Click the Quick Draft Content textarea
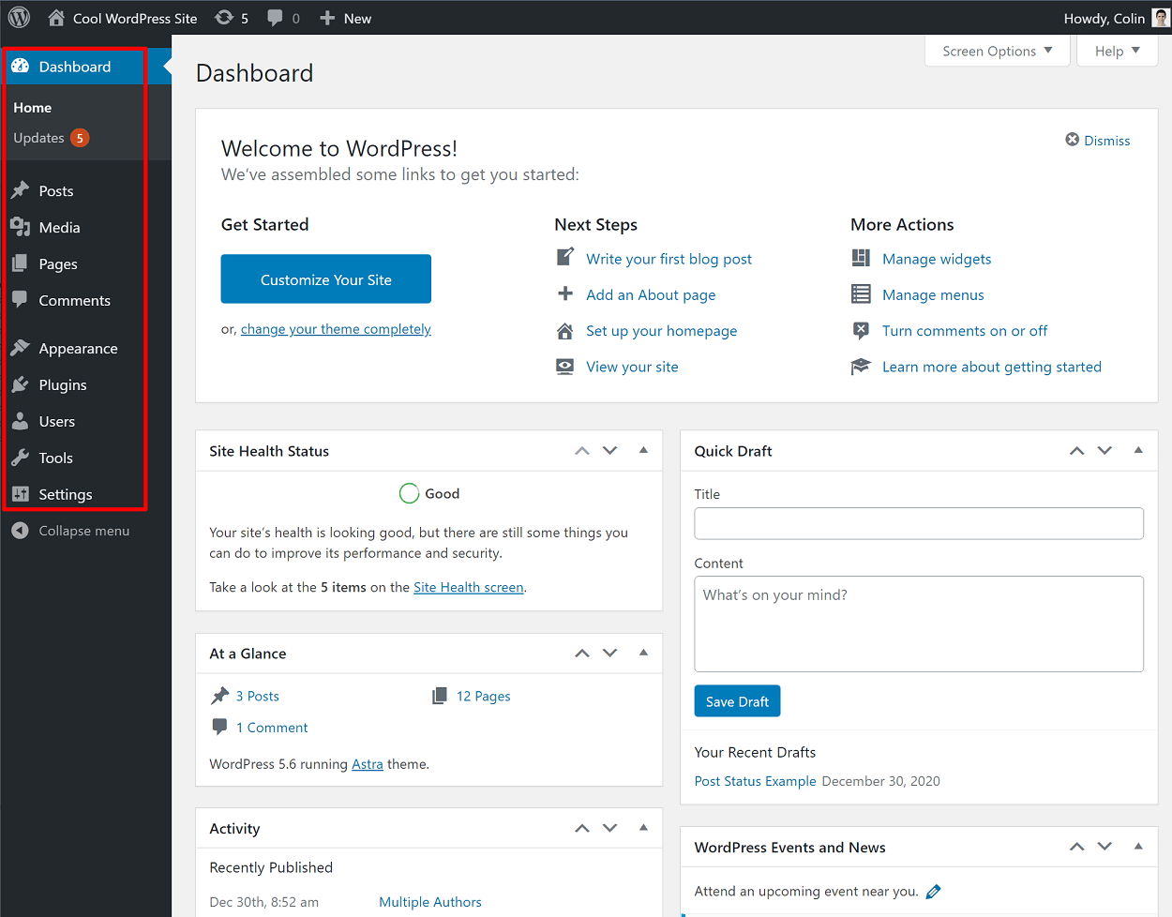The height and width of the screenshot is (917, 1172). [919, 624]
